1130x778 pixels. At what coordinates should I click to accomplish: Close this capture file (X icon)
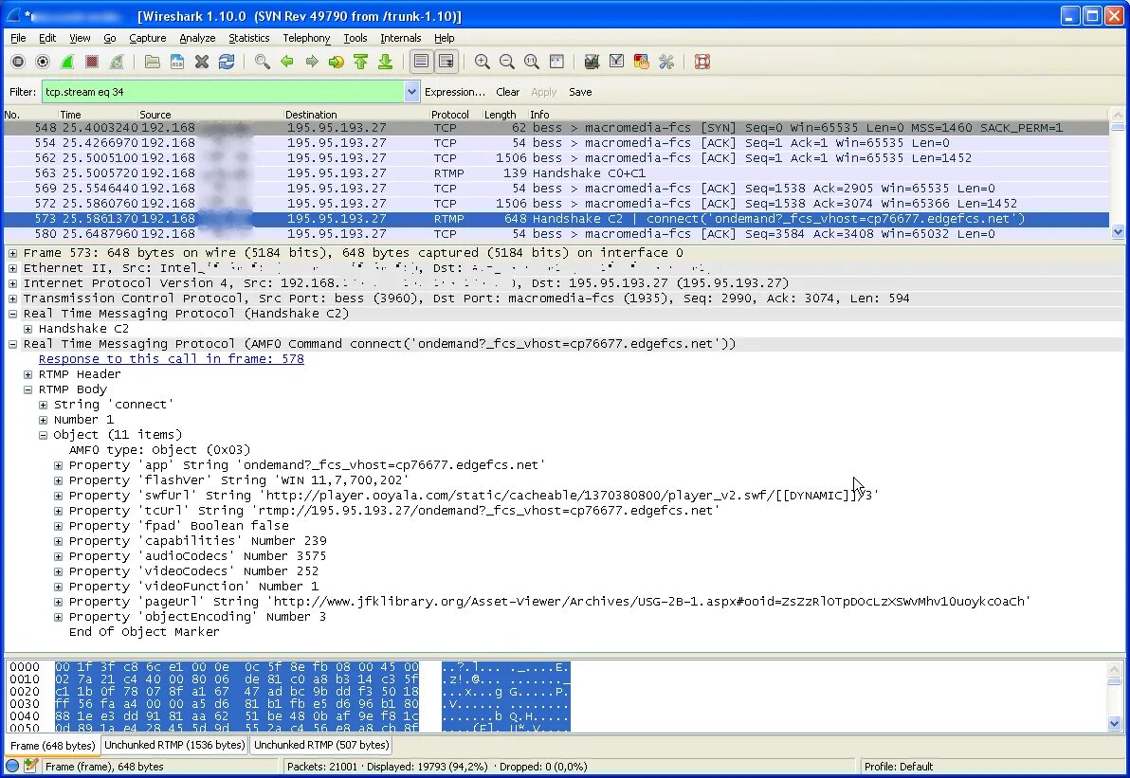(202, 62)
